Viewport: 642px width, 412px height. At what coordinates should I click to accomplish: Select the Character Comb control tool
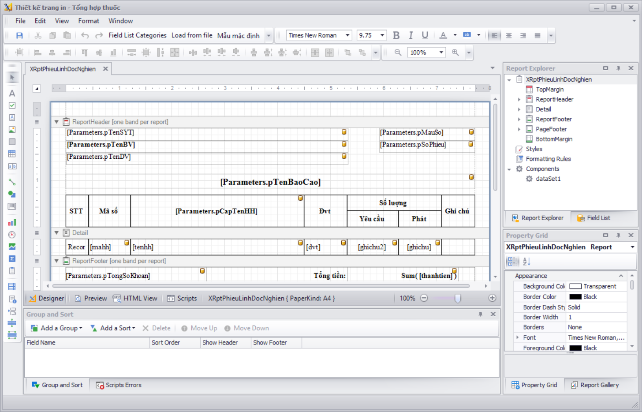point(12,166)
